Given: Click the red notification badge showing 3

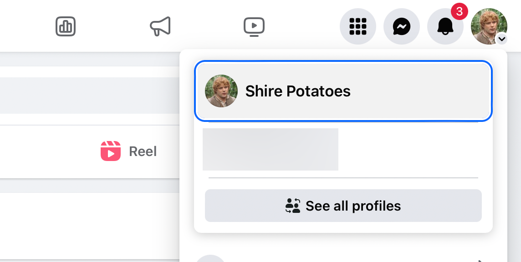Looking at the screenshot, I should (459, 12).
